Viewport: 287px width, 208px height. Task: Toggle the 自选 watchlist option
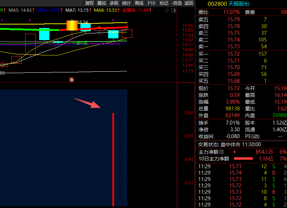pyautogui.click(x=176, y=3)
